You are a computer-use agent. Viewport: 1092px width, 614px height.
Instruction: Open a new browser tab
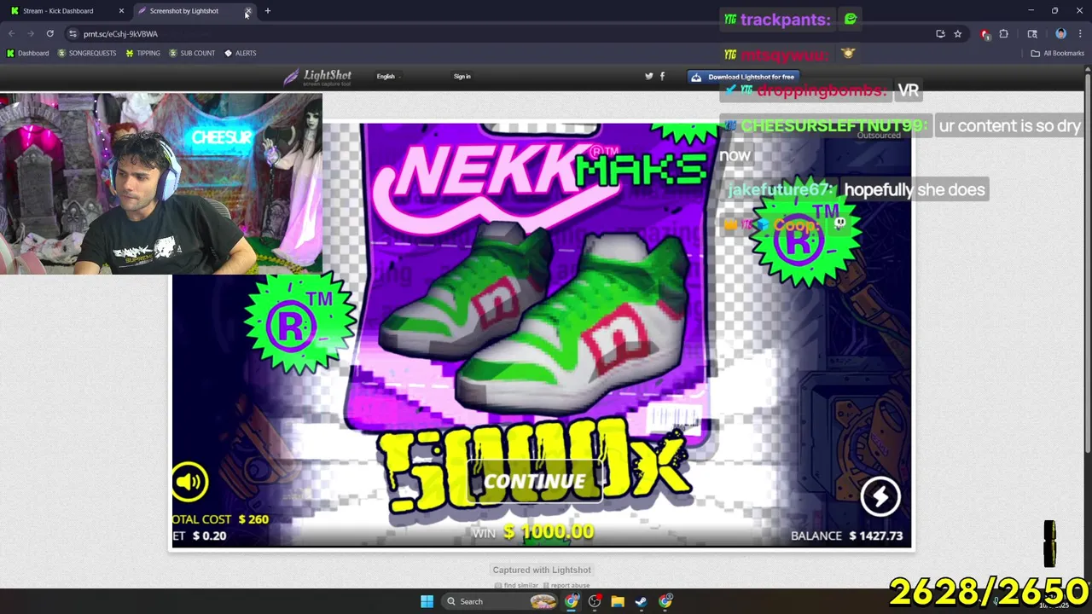click(x=267, y=11)
